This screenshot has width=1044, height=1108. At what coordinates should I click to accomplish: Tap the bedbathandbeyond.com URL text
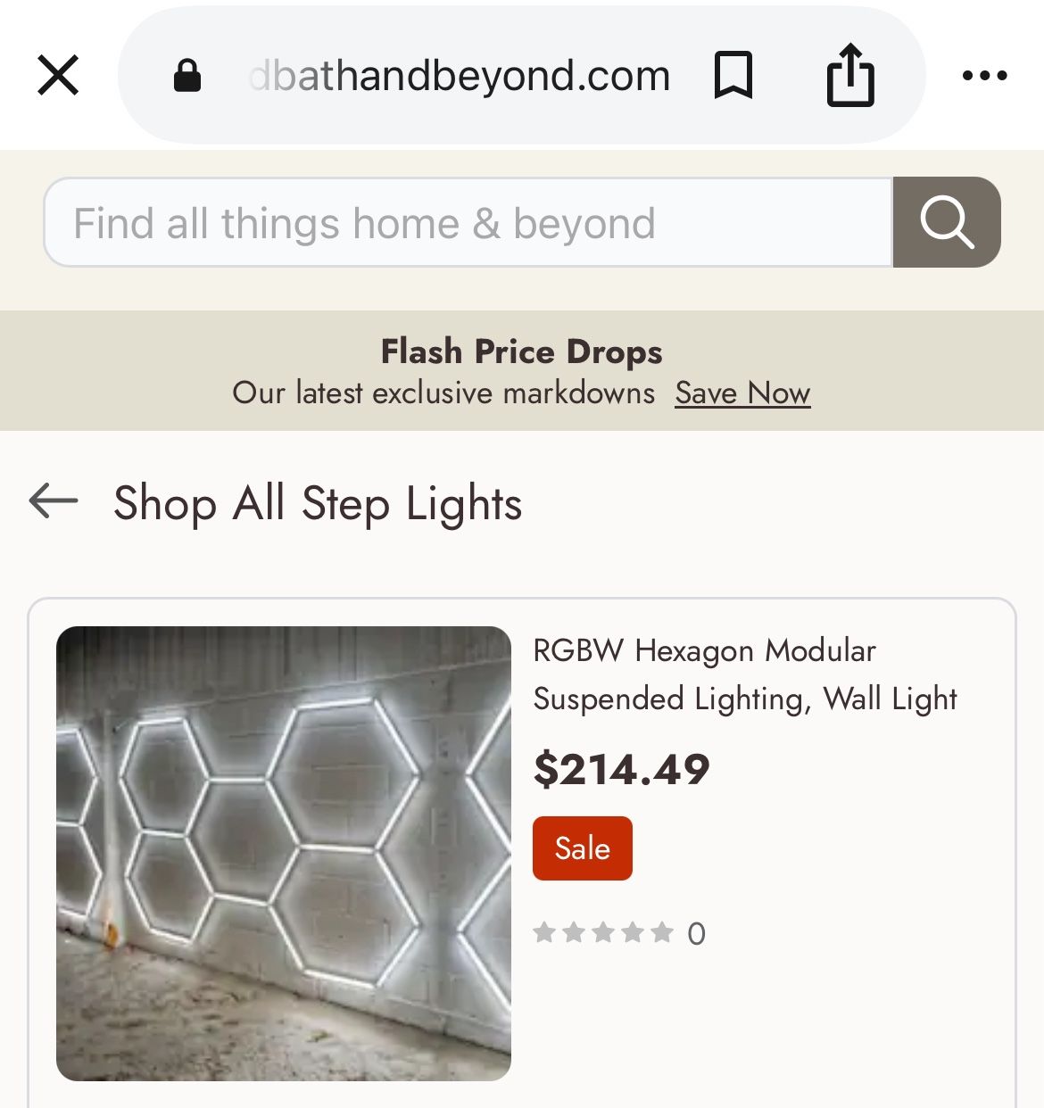coord(460,76)
